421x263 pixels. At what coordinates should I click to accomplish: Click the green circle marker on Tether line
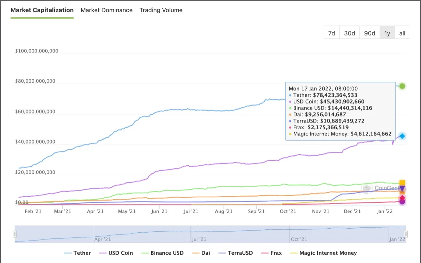pos(402,86)
